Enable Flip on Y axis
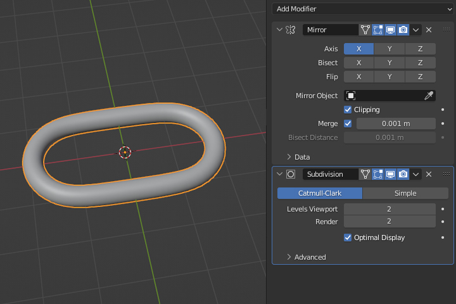The height and width of the screenshot is (304, 456). tap(389, 77)
